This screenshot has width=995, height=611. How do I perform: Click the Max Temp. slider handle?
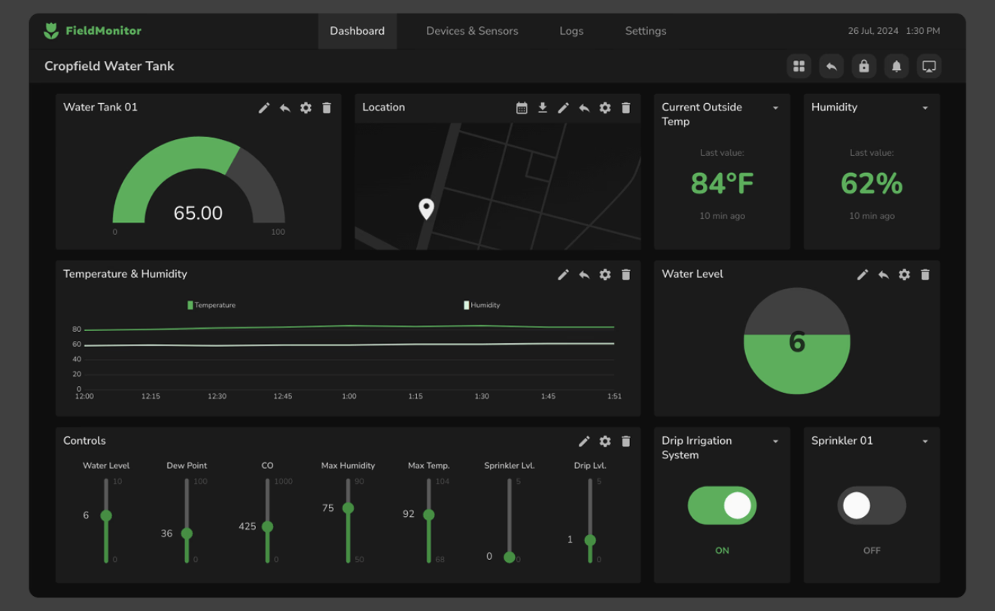429,515
